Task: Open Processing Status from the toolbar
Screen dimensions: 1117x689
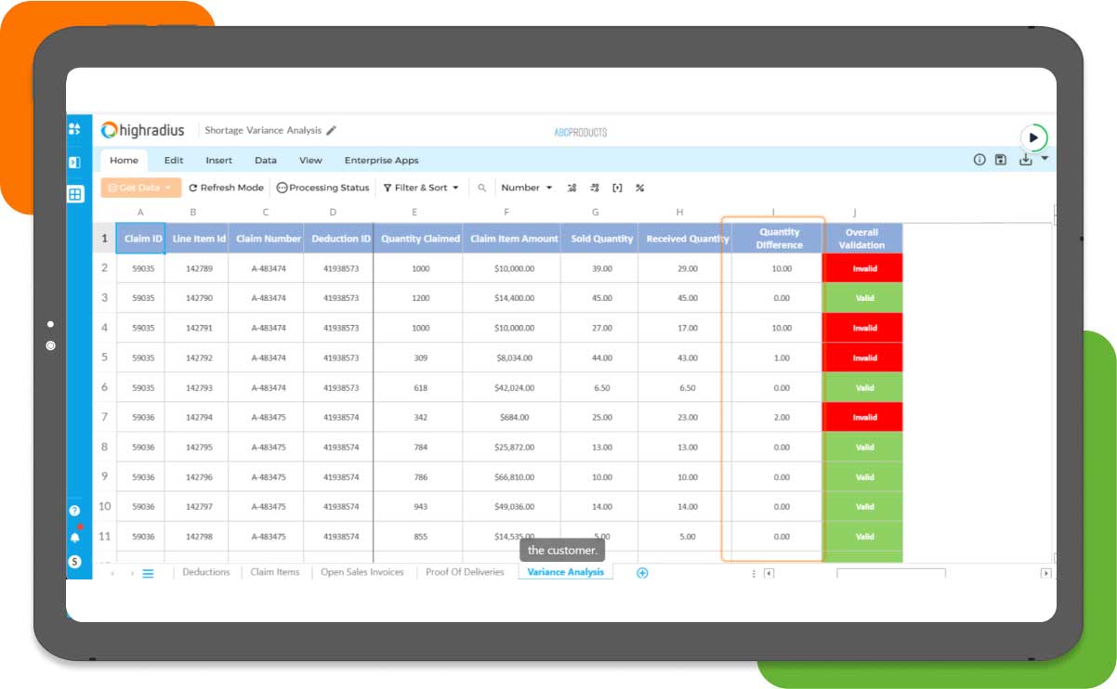Action: (322, 188)
